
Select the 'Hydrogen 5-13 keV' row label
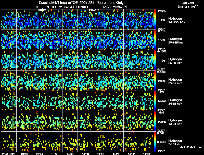click(175, 143)
